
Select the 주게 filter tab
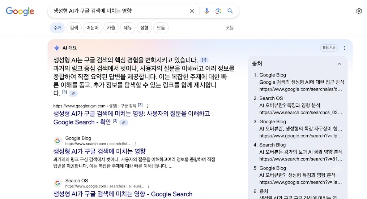point(57,28)
